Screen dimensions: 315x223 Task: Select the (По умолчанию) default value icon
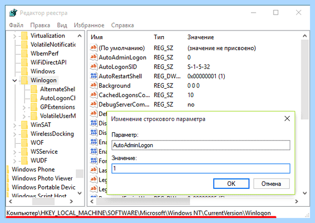pos(93,48)
